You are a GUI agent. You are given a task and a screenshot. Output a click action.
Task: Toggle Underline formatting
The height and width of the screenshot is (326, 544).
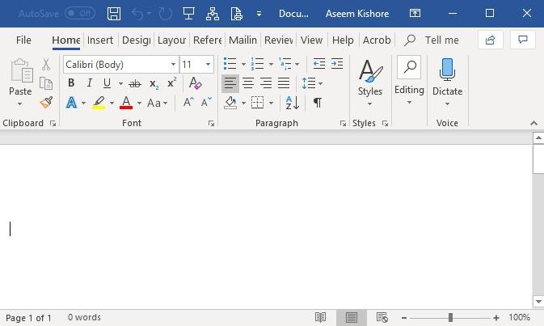(108, 83)
